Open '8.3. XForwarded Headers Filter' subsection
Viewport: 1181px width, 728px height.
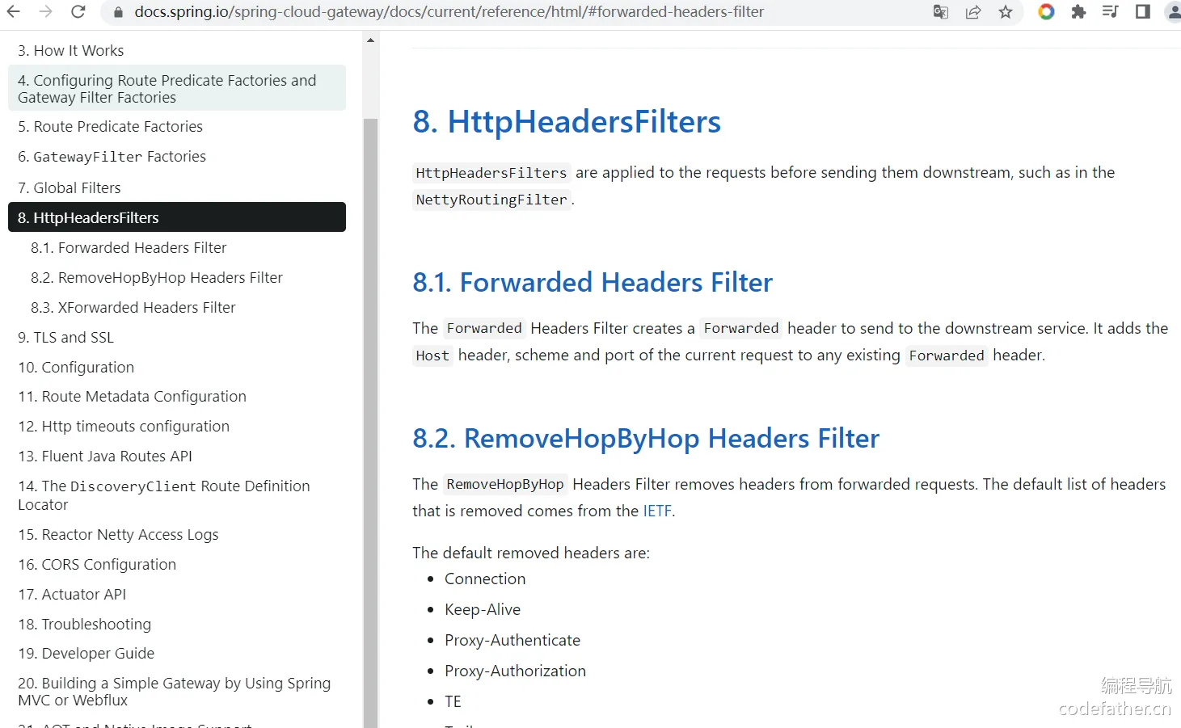pos(133,308)
